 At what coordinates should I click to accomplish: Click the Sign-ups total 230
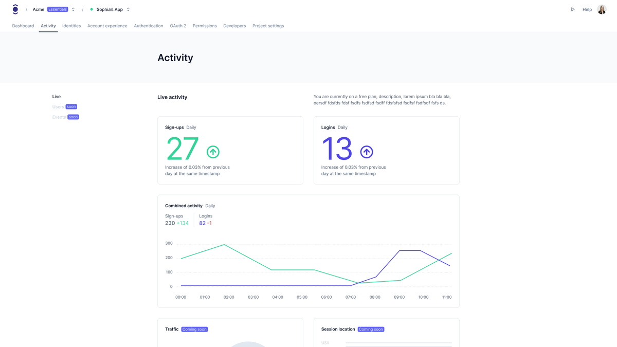(170, 223)
